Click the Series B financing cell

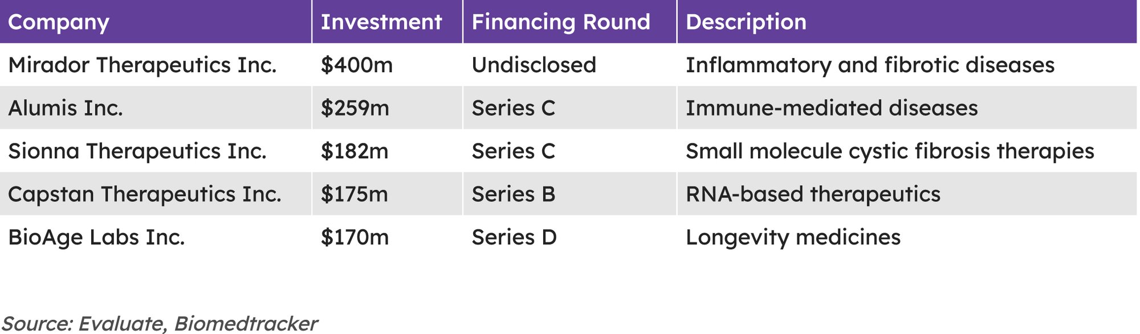pyautogui.click(x=514, y=195)
